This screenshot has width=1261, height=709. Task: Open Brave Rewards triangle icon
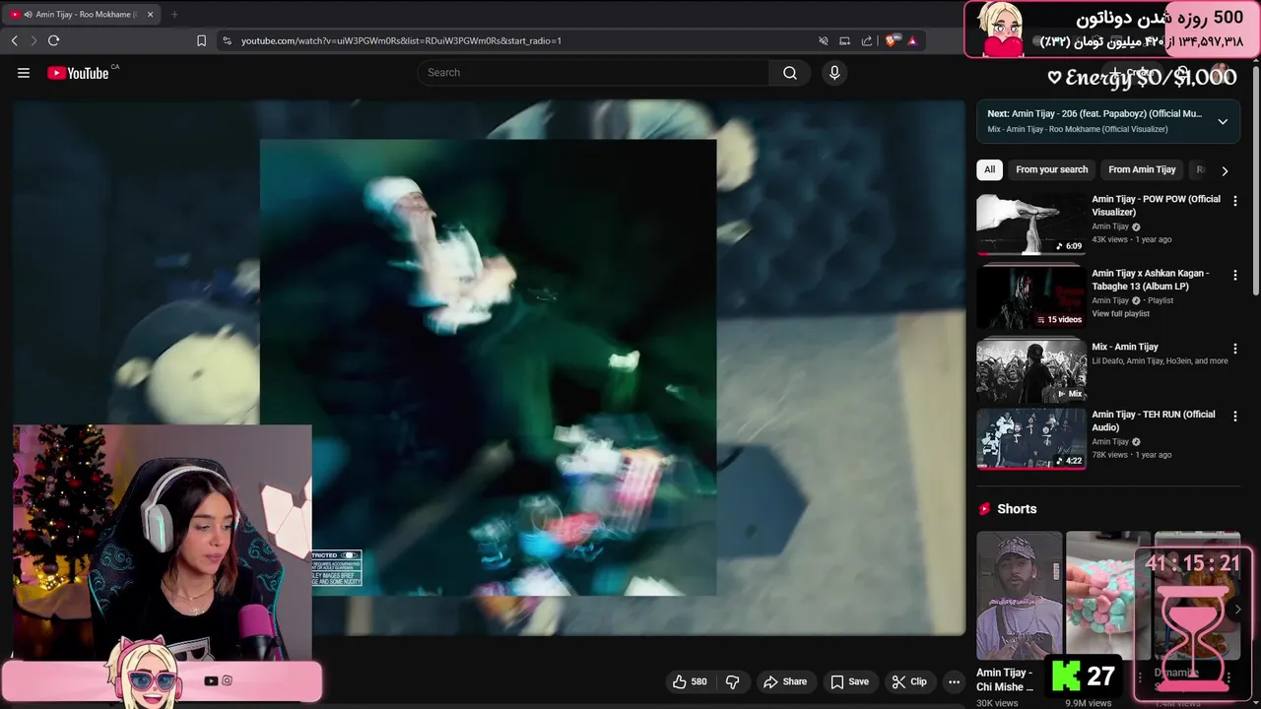912,40
